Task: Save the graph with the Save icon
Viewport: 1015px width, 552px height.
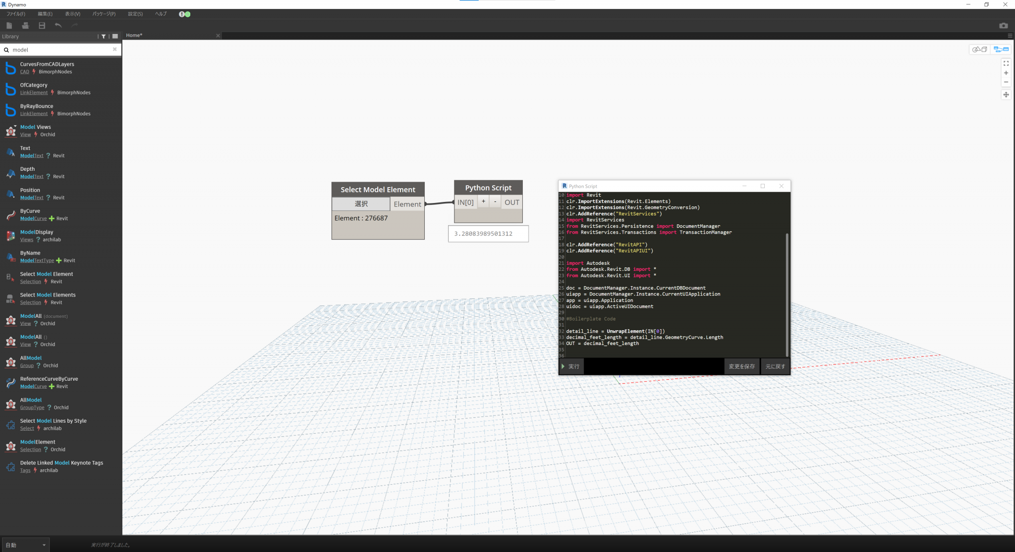Action: tap(42, 25)
